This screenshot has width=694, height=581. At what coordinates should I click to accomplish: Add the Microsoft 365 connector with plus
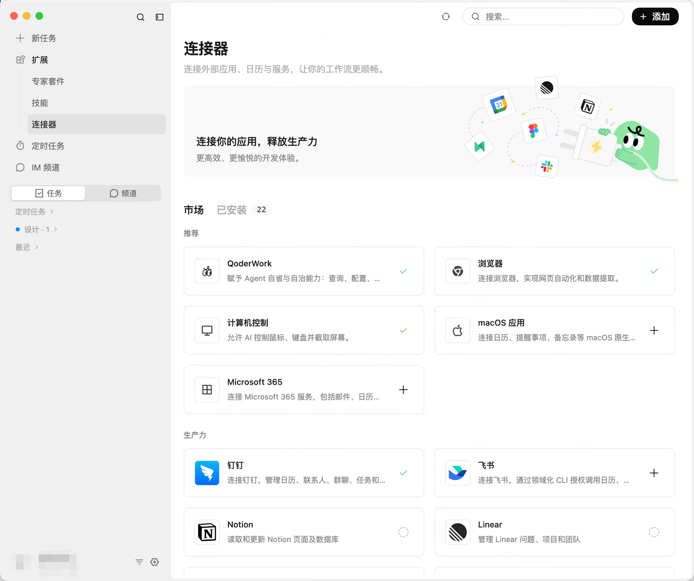pyautogui.click(x=403, y=390)
